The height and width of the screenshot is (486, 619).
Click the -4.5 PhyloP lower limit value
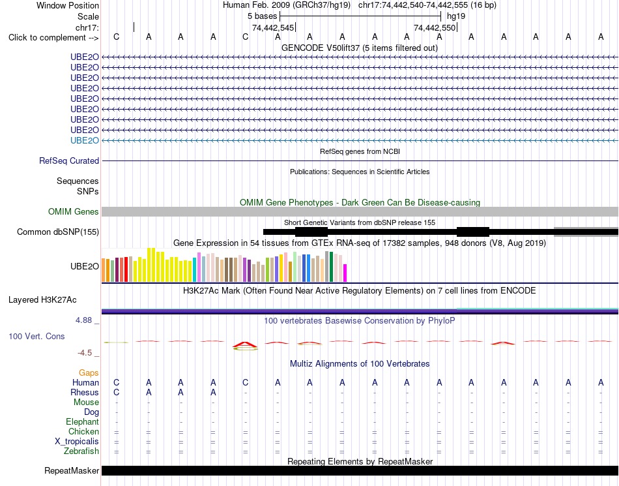coord(85,352)
